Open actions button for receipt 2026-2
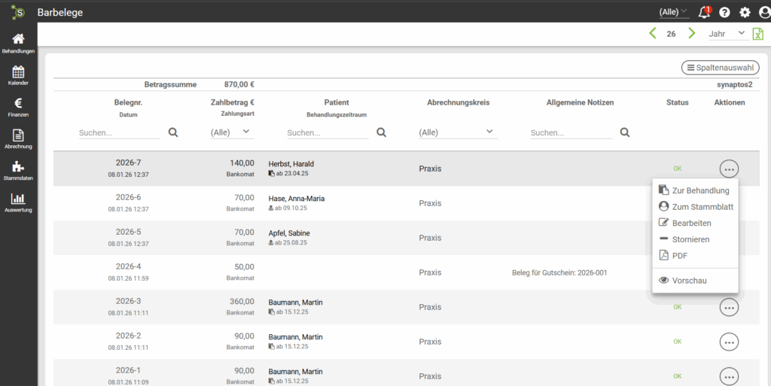Screen dimensions: 771x386 (728, 342)
